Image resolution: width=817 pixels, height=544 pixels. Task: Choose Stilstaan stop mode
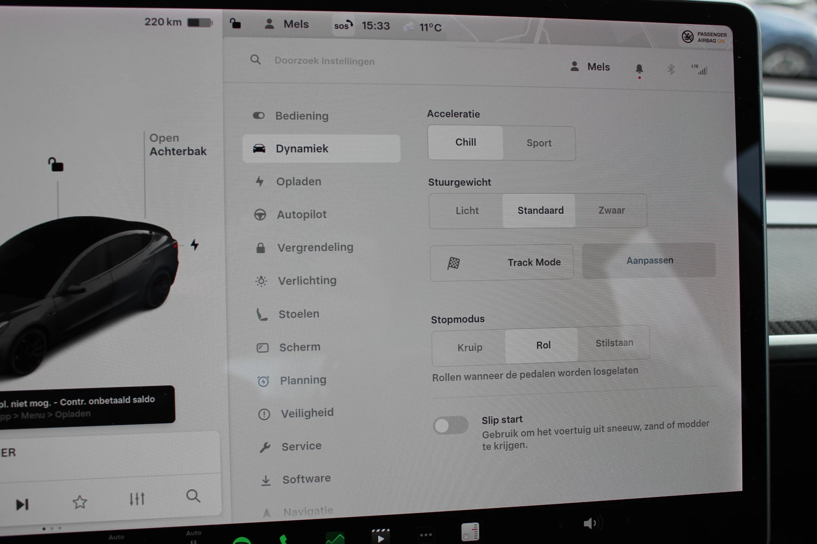614,343
